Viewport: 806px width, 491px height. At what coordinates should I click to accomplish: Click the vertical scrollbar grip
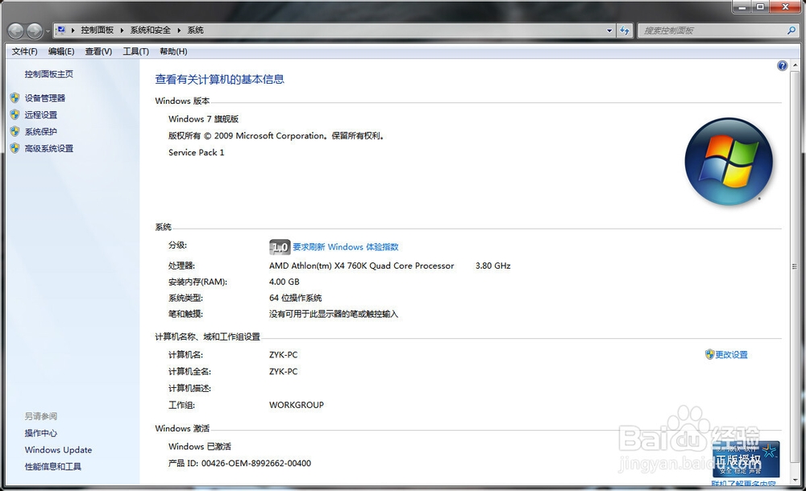(x=795, y=266)
